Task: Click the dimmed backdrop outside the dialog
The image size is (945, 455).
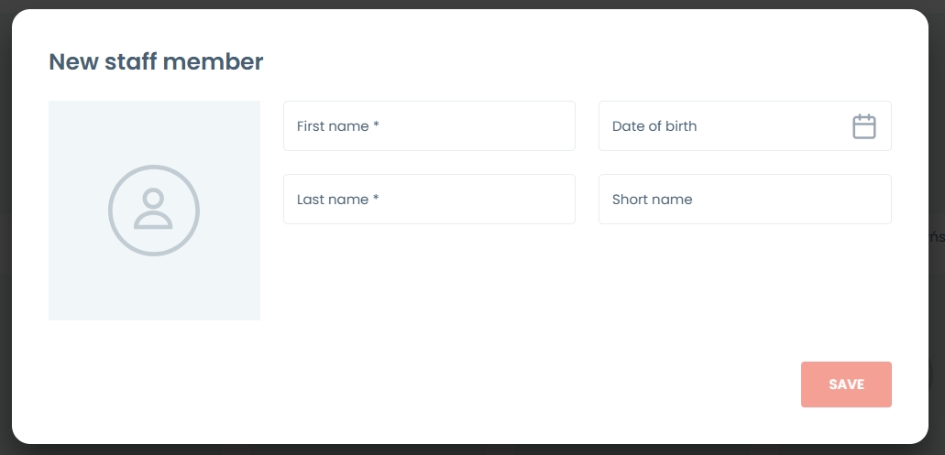Action: pos(937,137)
